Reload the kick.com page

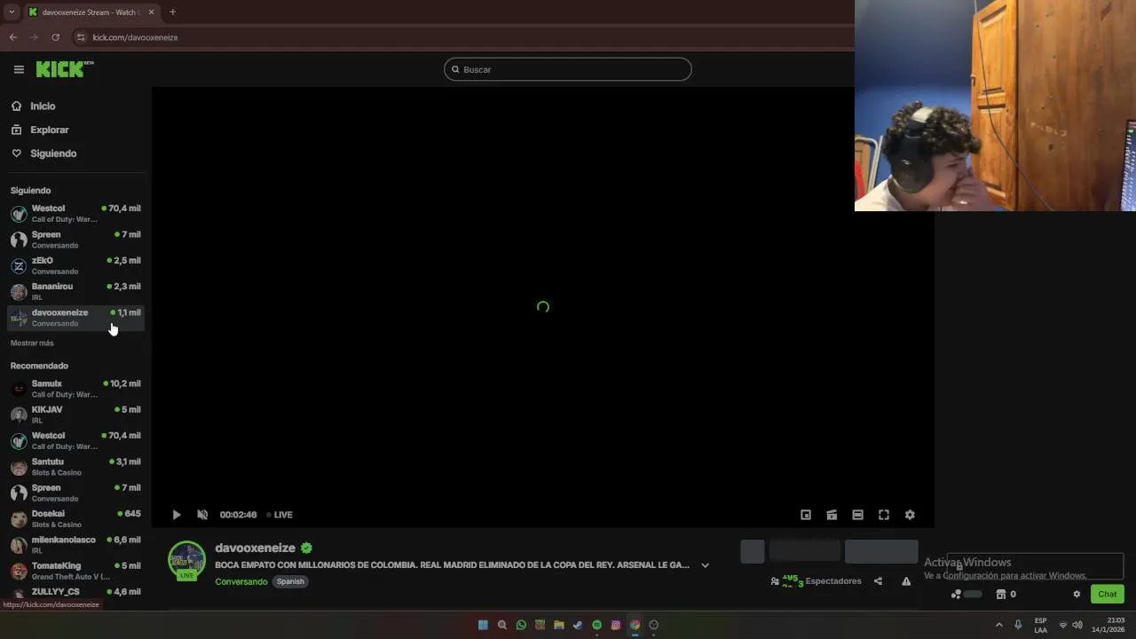(x=55, y=37)
